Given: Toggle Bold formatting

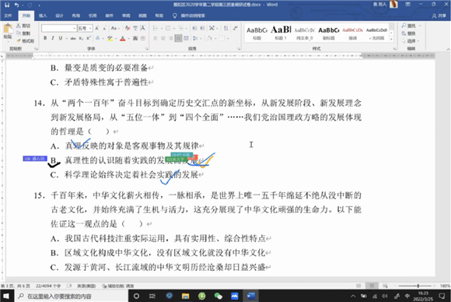Looking at the screenshot, I should coord(45,38).
